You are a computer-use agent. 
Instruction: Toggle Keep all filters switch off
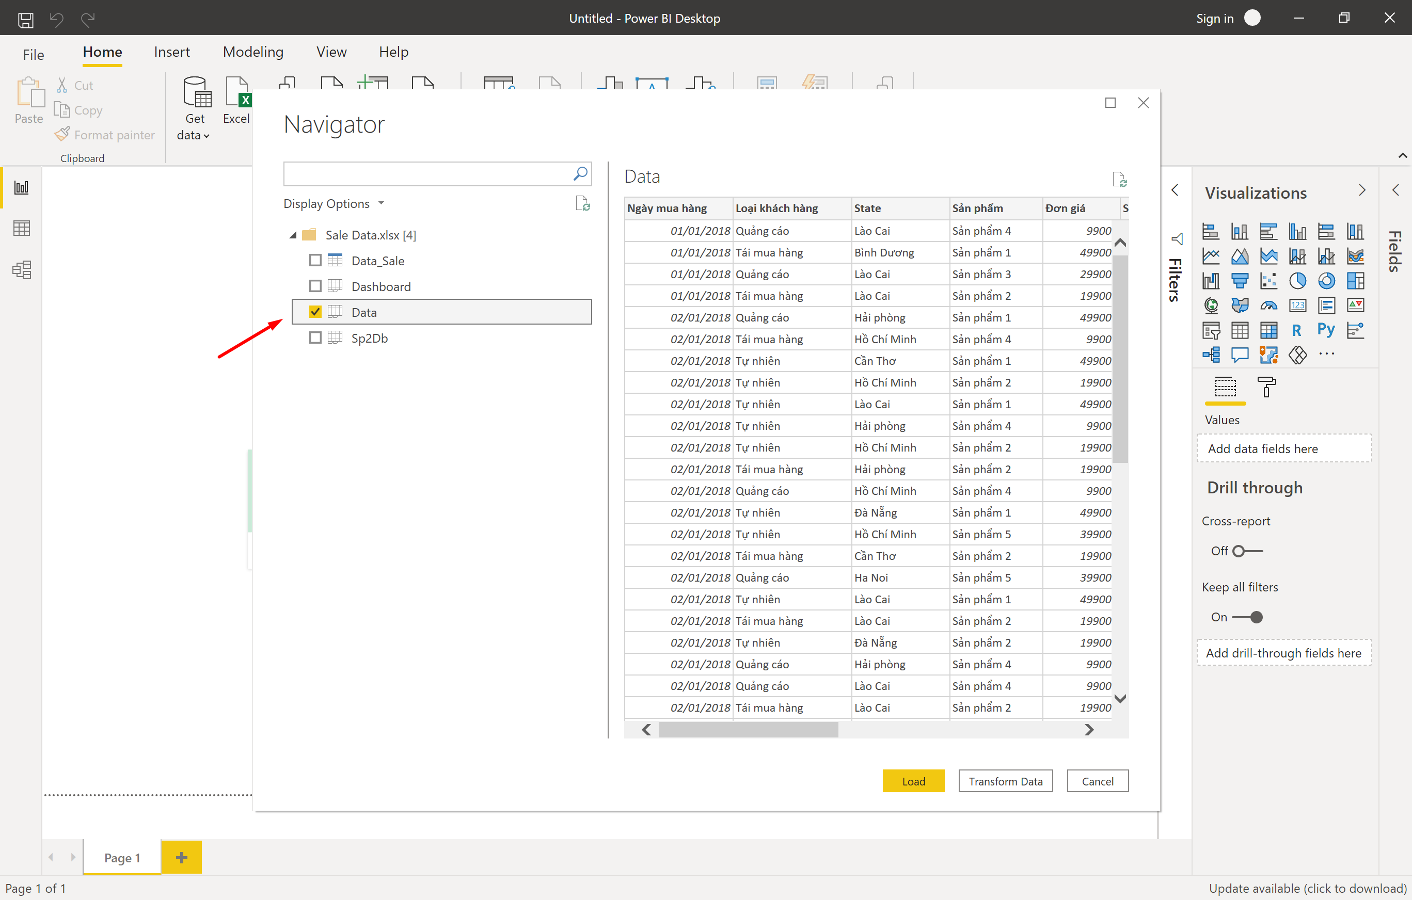tap(1247, 617)
